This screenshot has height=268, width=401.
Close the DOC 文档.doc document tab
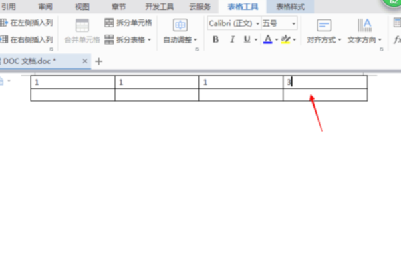[x=85, y=61]
